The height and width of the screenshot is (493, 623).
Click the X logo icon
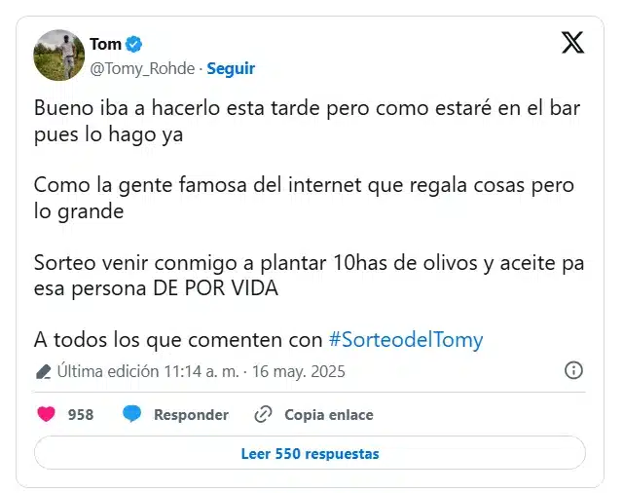click(x=573, y=43)
